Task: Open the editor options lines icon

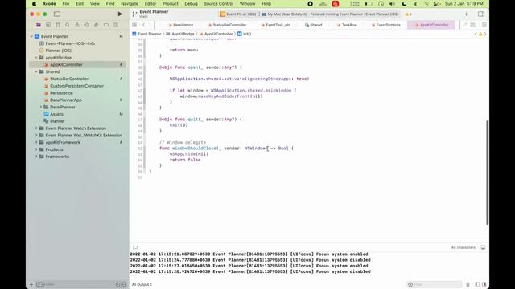Action: tap(473, 25)
